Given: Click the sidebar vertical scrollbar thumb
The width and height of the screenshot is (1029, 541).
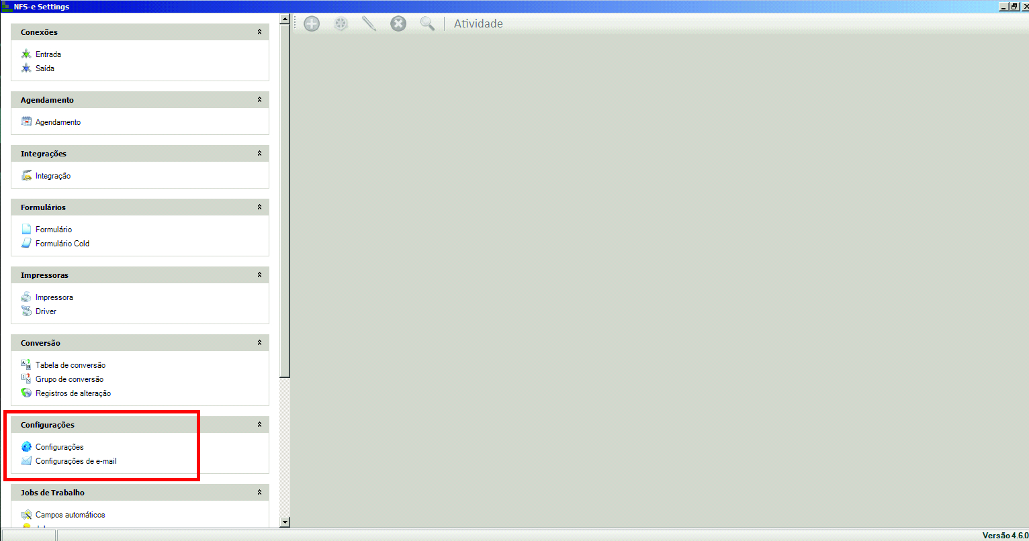Looking at the screenshot, I should 285,201.
